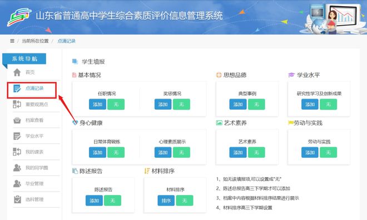Open the 档案查看 archive box icon
This screenshot has width=367, height=220.
coord(17,120)
